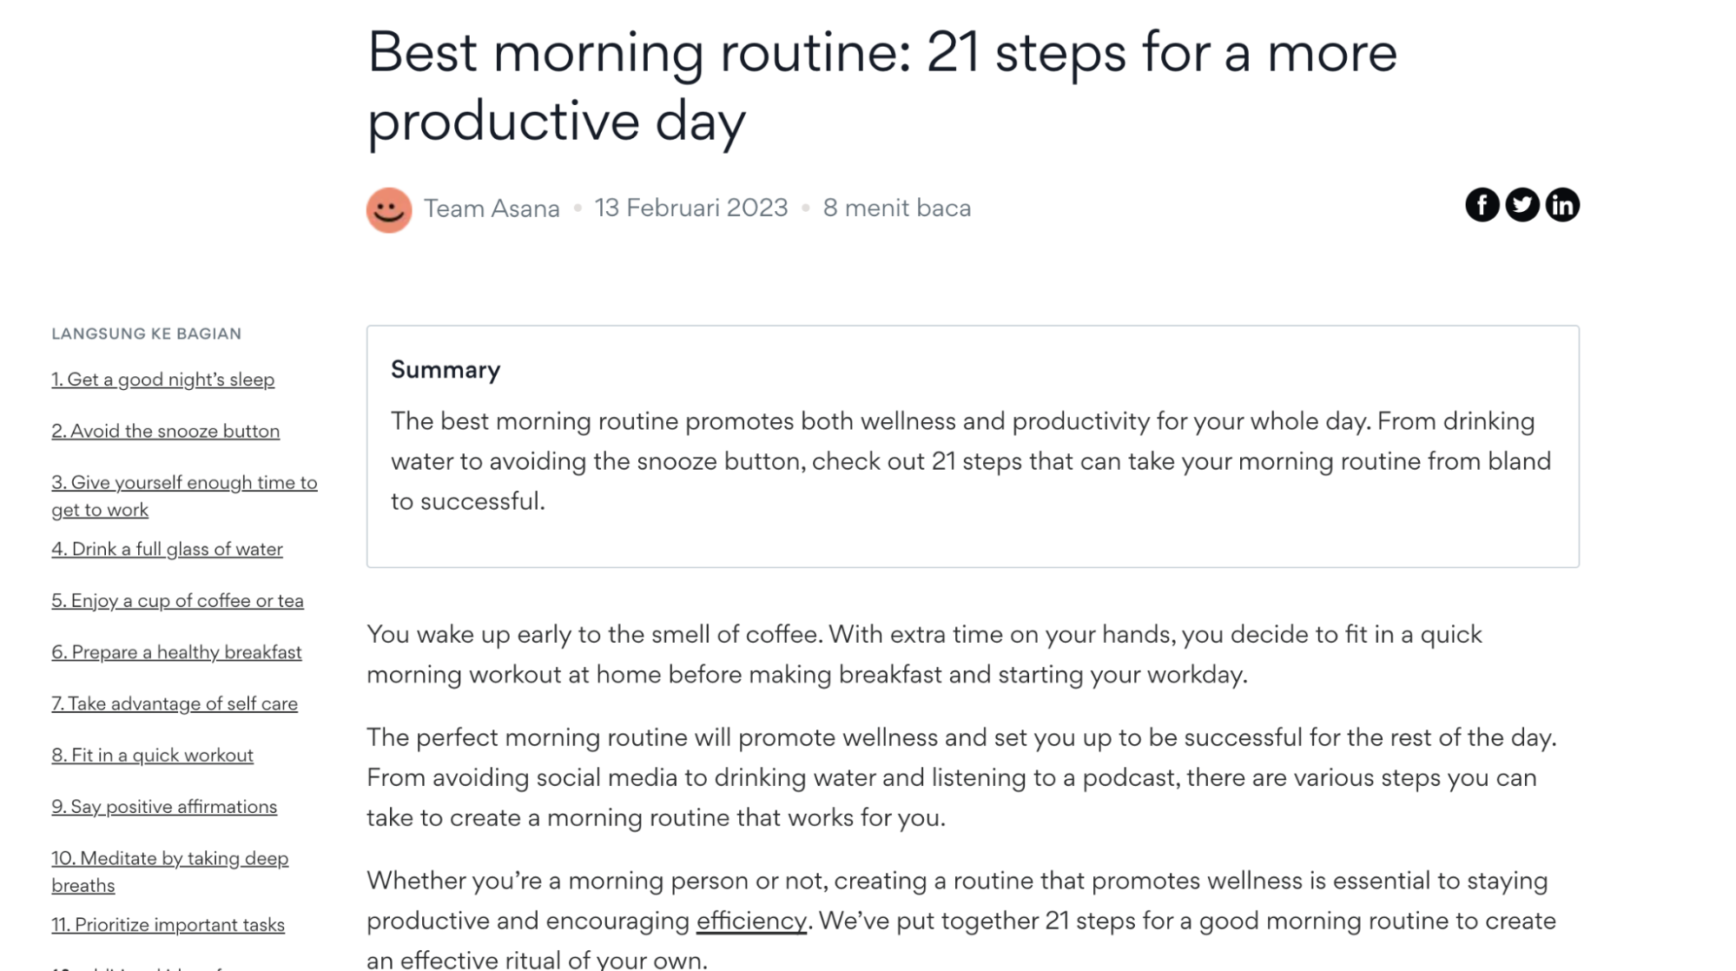Click the '8 menit baca' reading time indicator

pos(895,207)
